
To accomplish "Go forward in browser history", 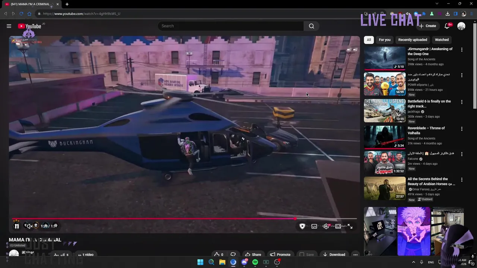I will click(13, 14).
